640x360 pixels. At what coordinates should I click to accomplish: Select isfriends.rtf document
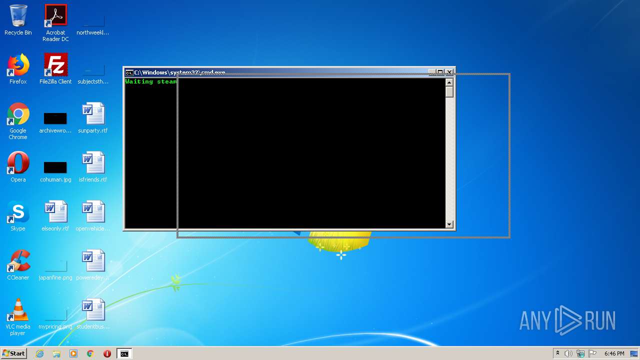93,167
